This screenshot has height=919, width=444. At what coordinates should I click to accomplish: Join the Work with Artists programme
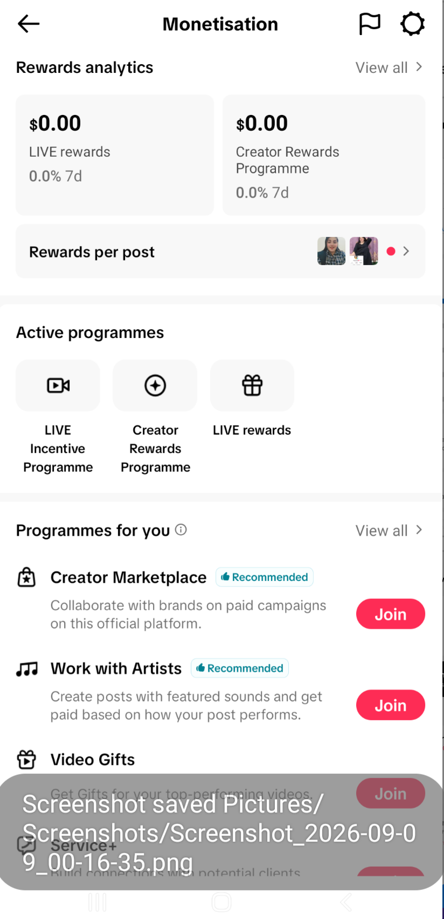point(391,705)
